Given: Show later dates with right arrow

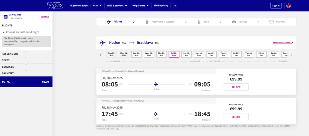Looking at the screenshot, I should [x=291, y=55].
